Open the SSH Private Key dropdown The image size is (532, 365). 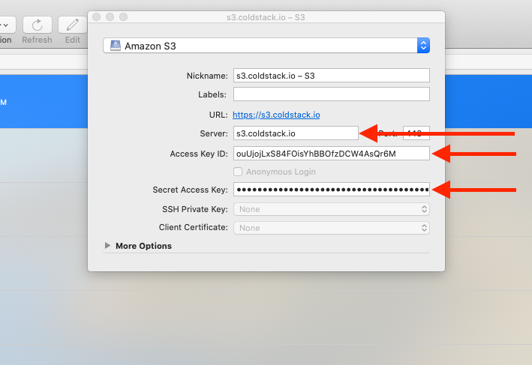pos(332,209)
